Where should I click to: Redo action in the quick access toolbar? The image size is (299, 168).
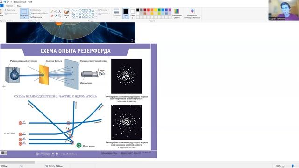pyautogui.click(x=8, y=2)
